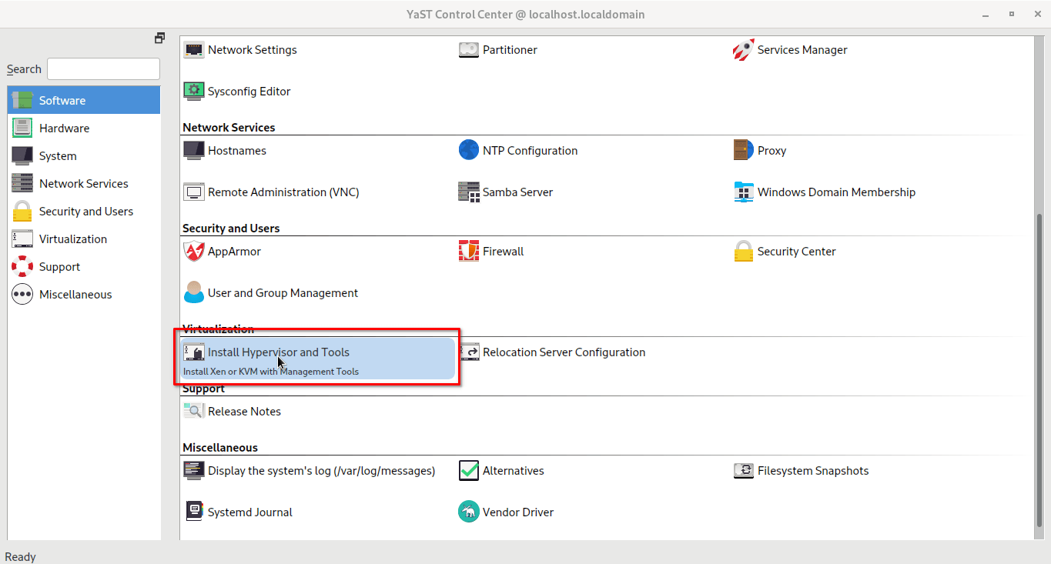1051x564 pixels.
Task: Click "Remote Administration (VNC)" text
Action: tap(283, 192)
